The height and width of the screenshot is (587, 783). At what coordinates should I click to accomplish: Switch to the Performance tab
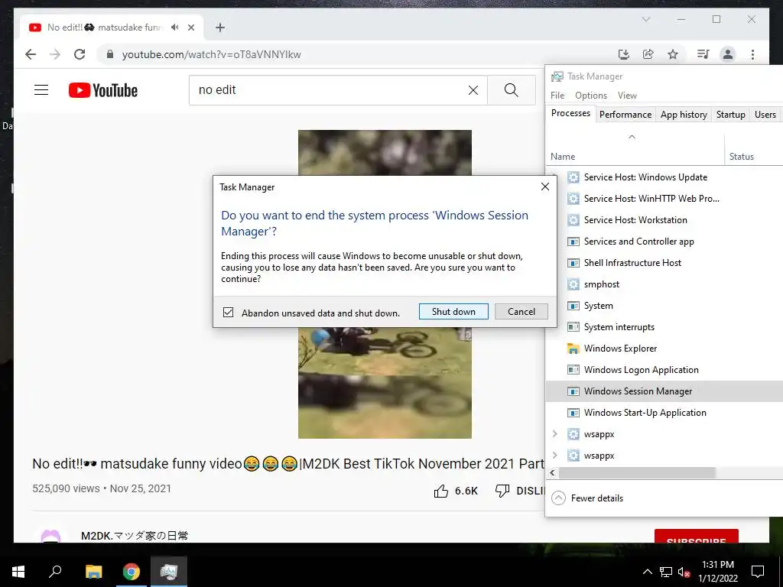pos(625,115)
